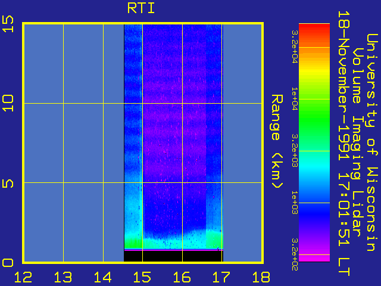Click the magenta end of the colorbar
Screen dimensions: 381x286
[314, 257]
